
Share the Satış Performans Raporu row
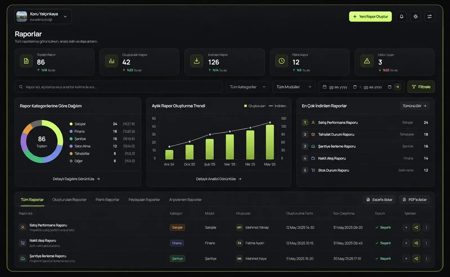(416, 227)
